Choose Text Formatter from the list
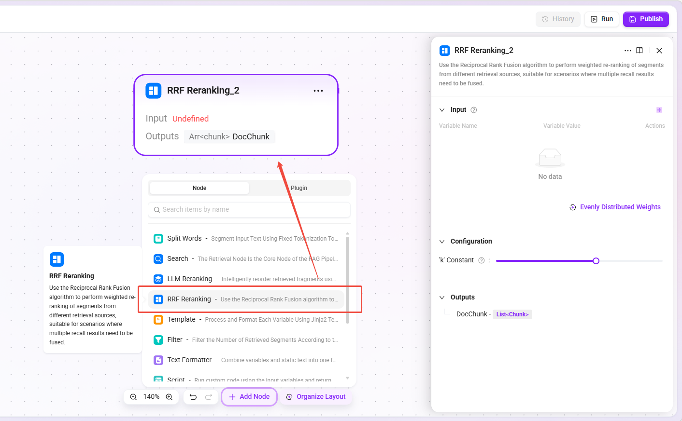Screen dimensions: 682x421 pyautogui.click(x=247, y=360)
